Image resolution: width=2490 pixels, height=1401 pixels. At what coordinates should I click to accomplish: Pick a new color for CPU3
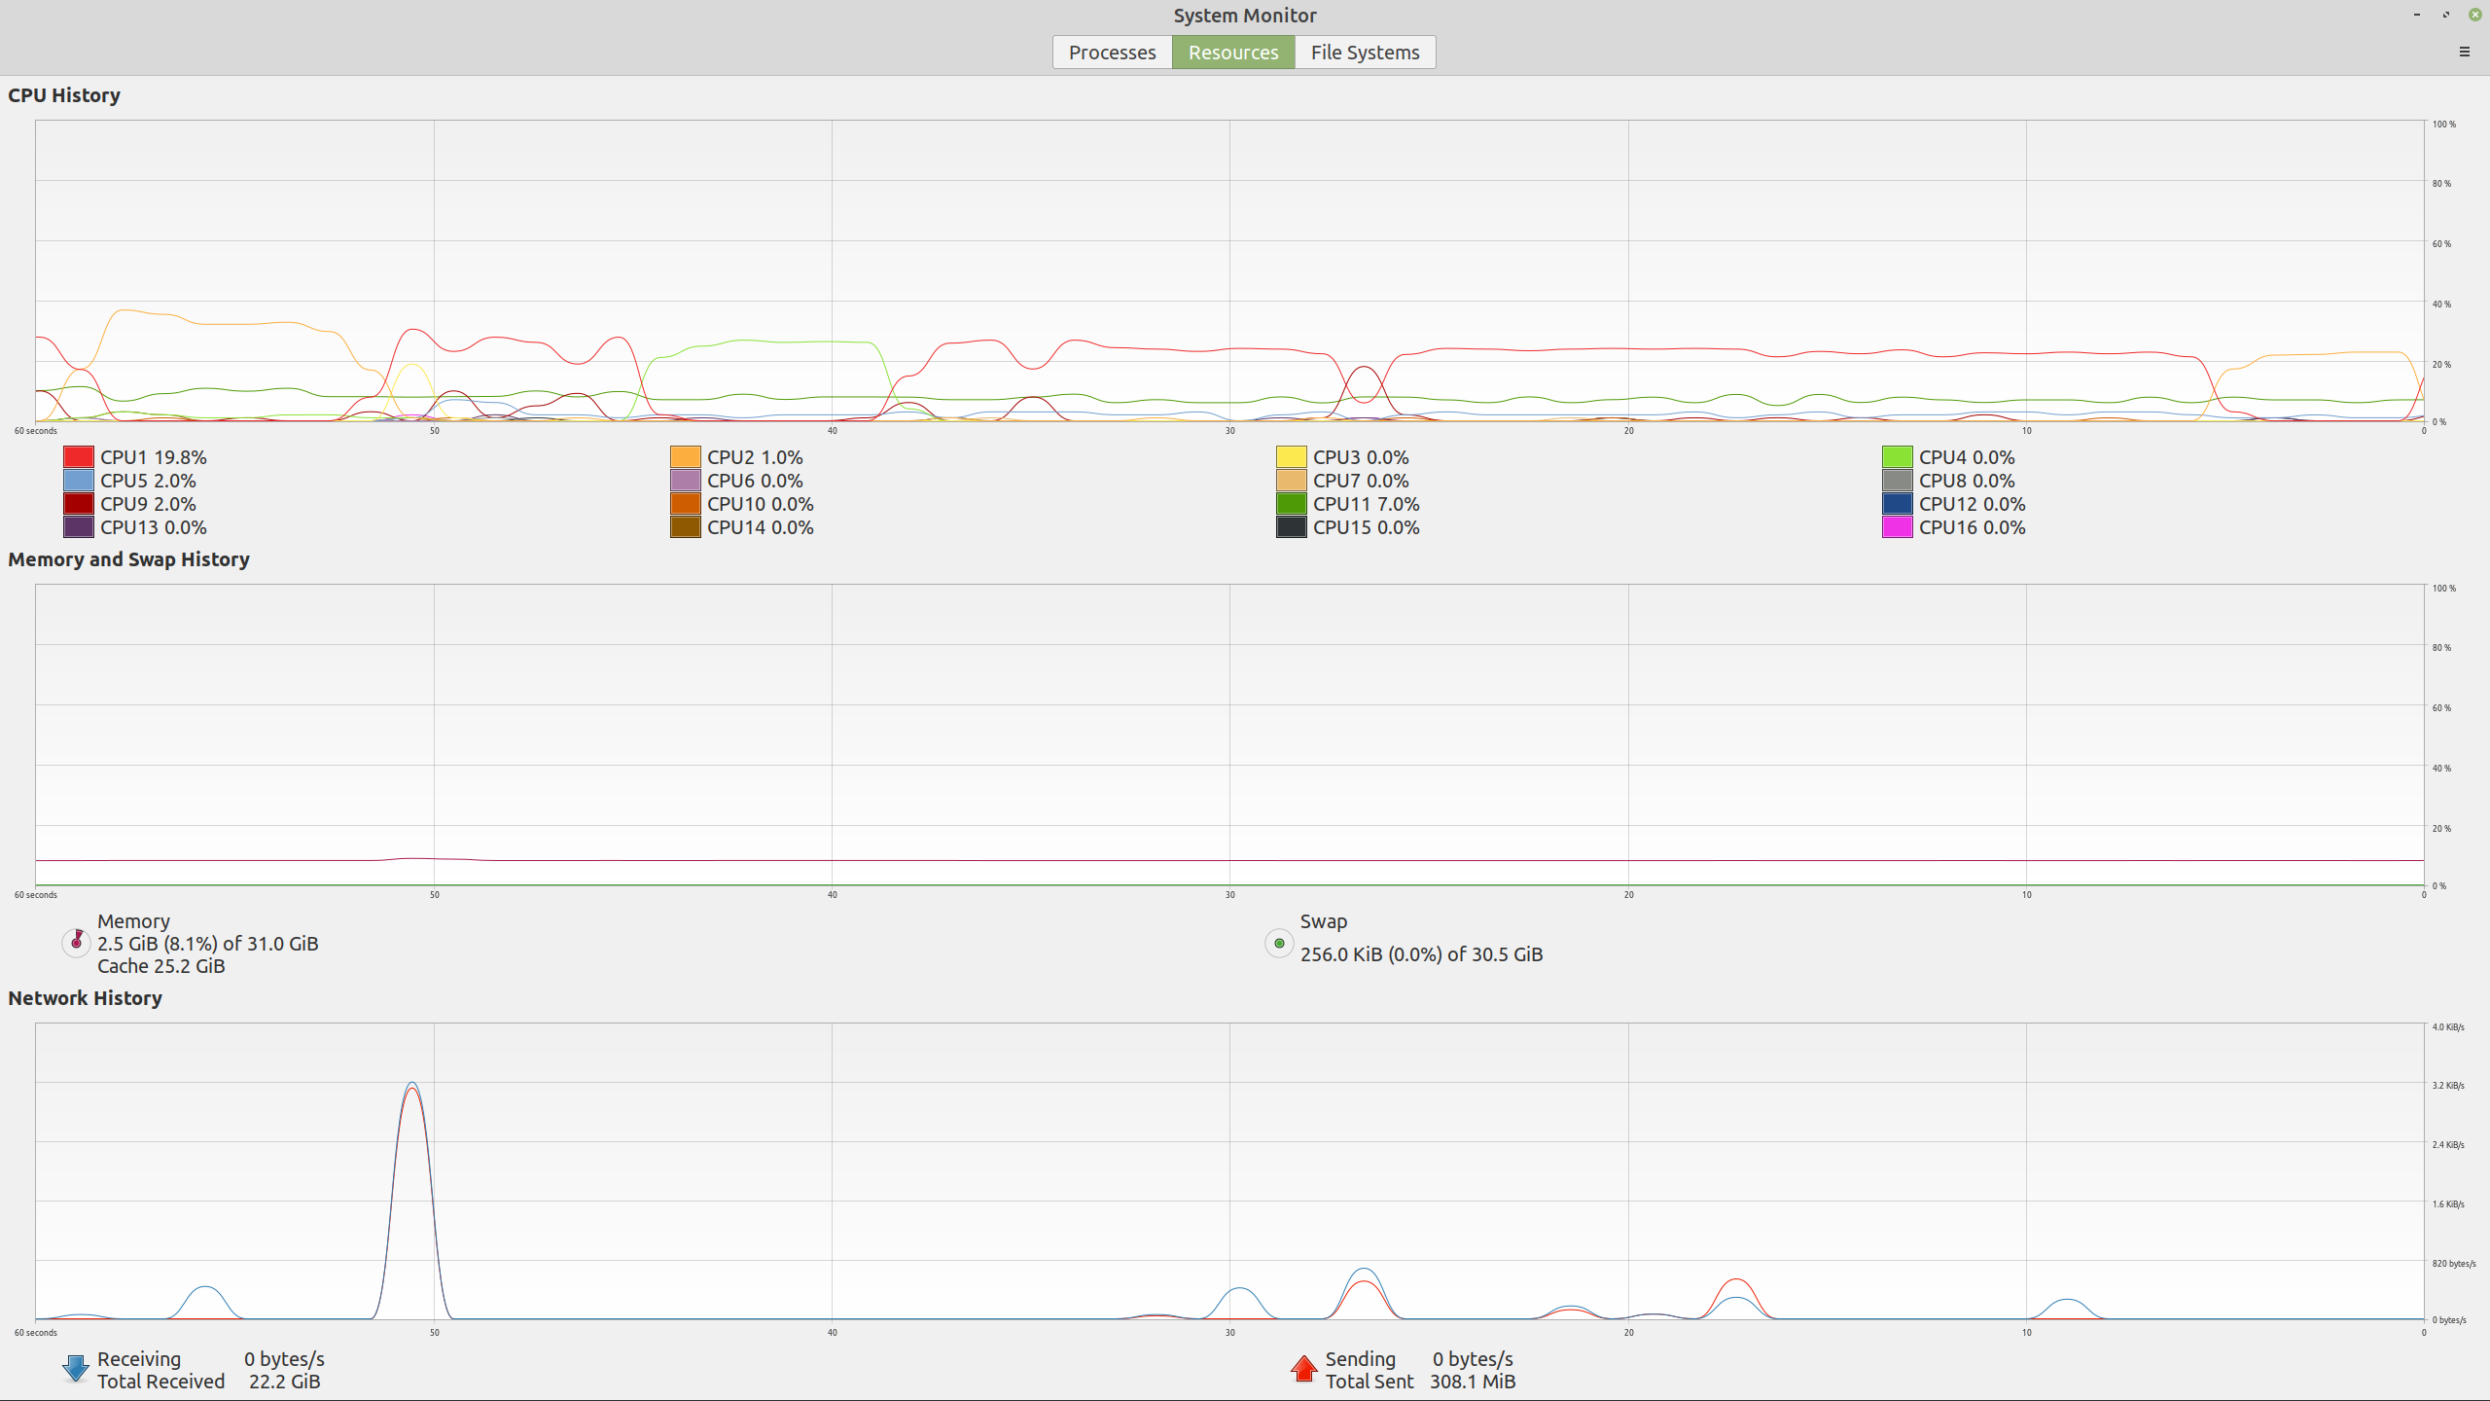click(1291, 457)
